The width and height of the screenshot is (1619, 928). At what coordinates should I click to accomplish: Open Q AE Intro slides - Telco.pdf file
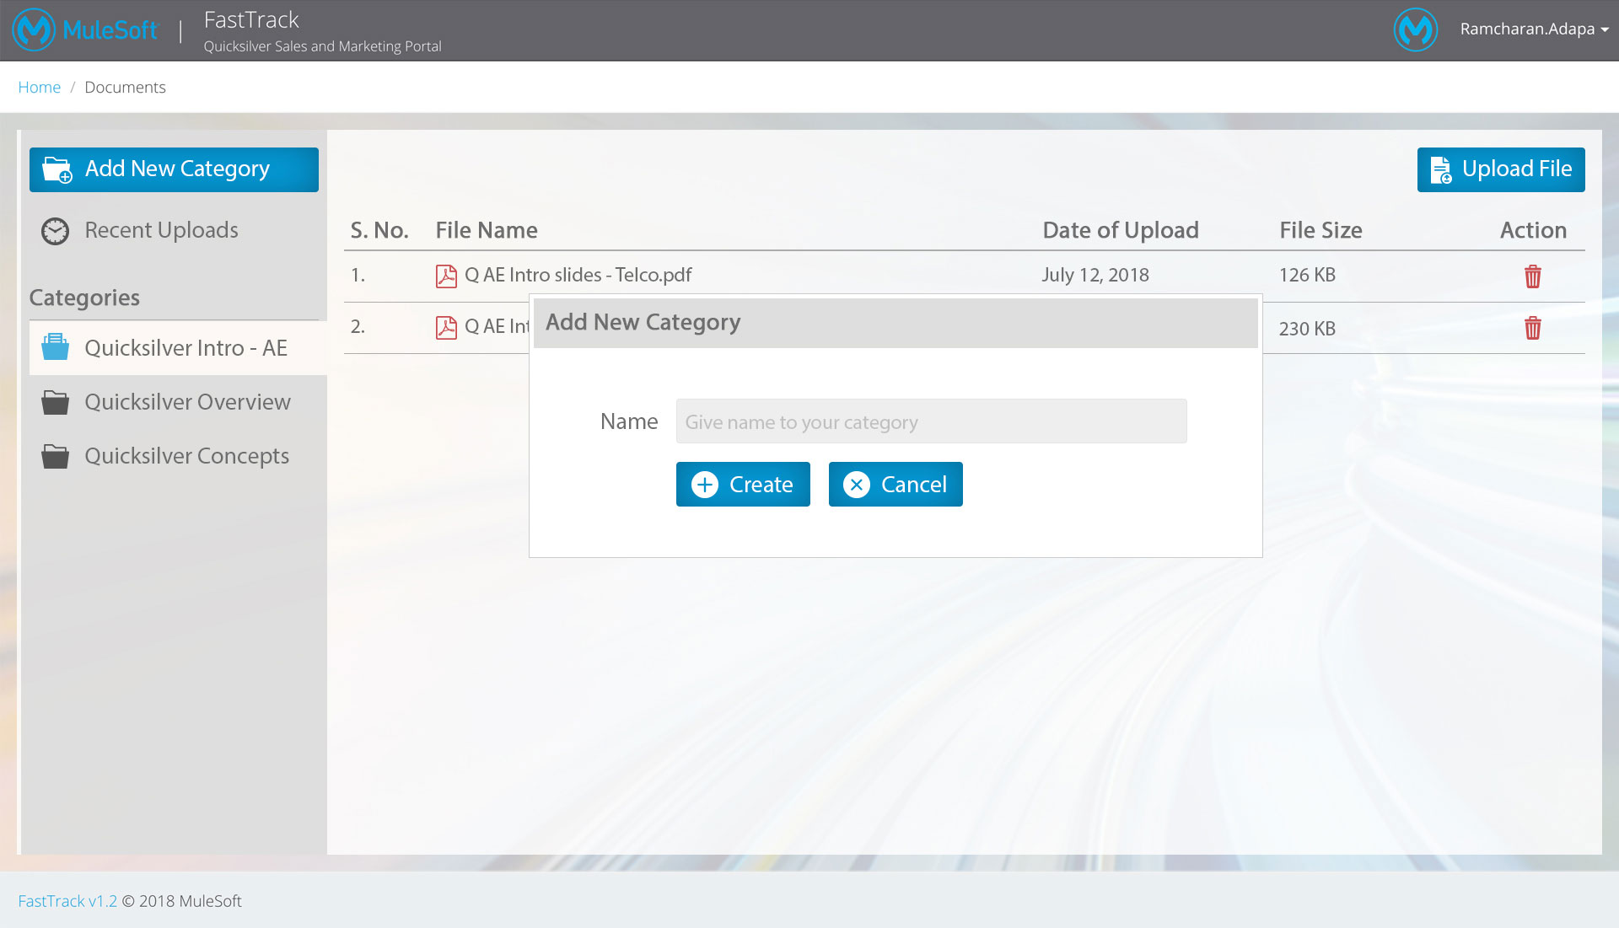click(x=578, y=275)
